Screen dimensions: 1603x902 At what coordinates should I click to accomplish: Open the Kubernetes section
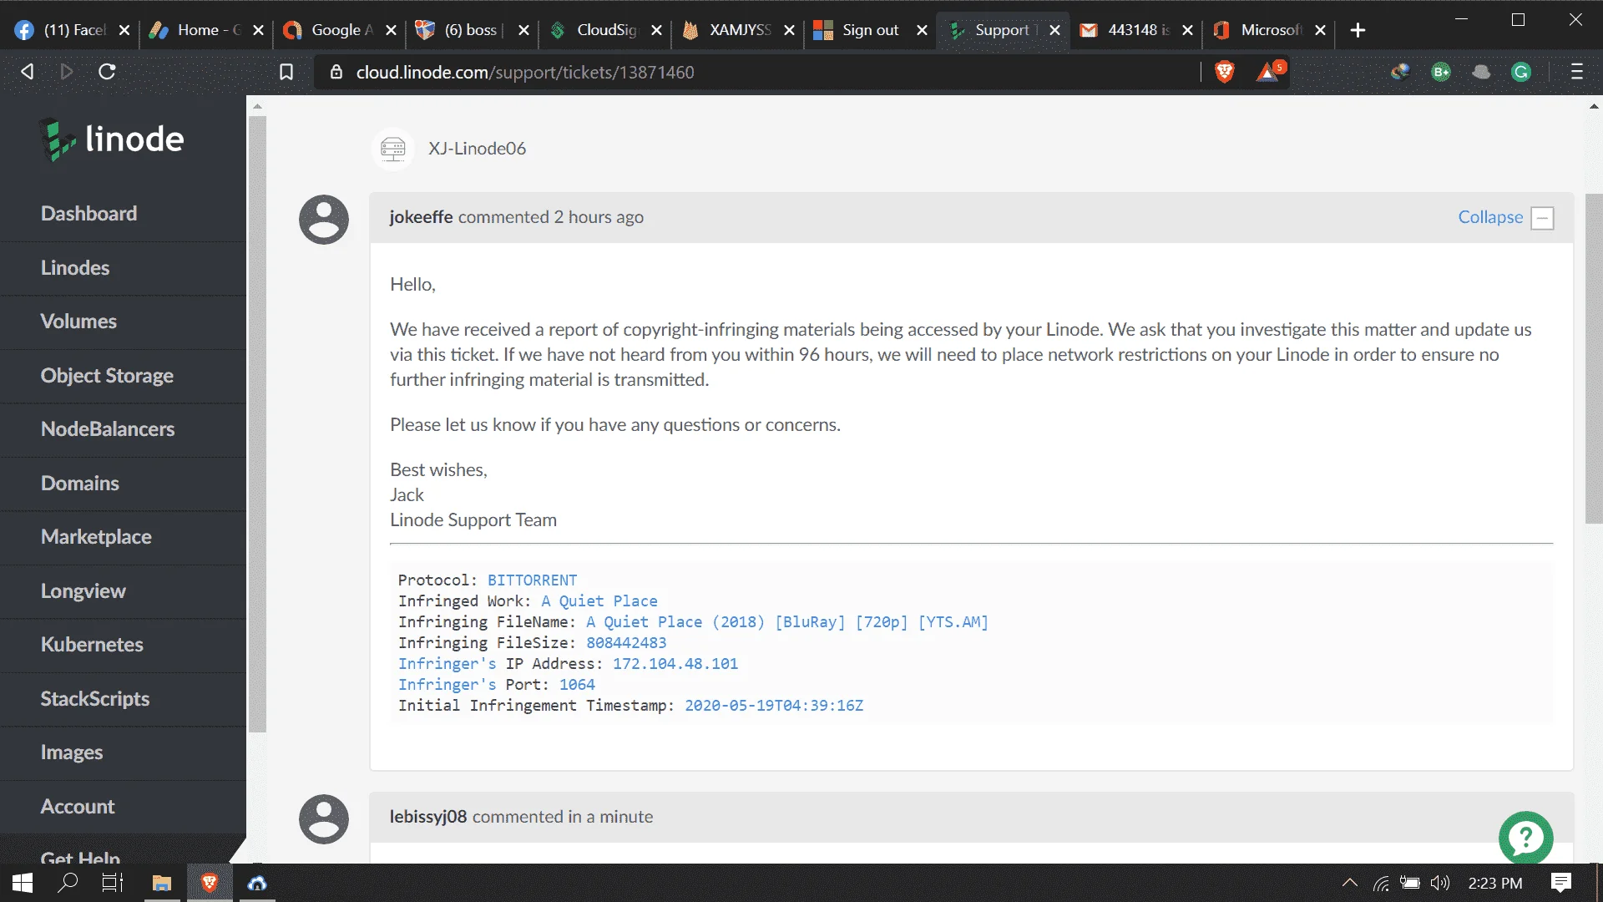[92, 645]
